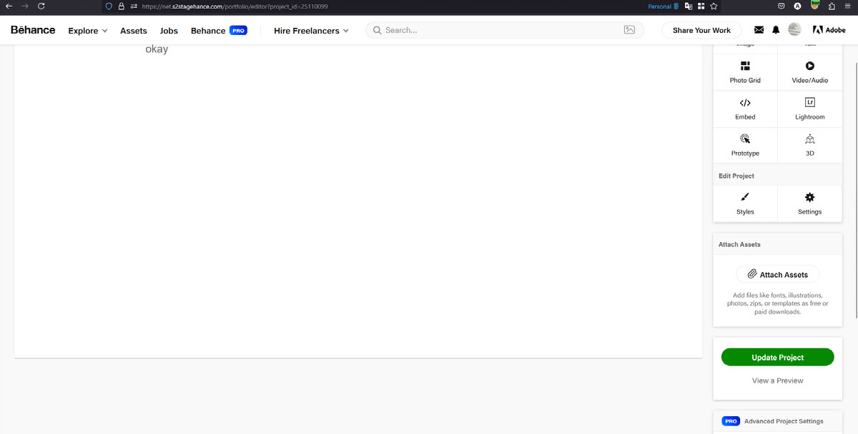Add a 3D model block
Viewport: 858px width, 434px height.
(x=809, y=145)
